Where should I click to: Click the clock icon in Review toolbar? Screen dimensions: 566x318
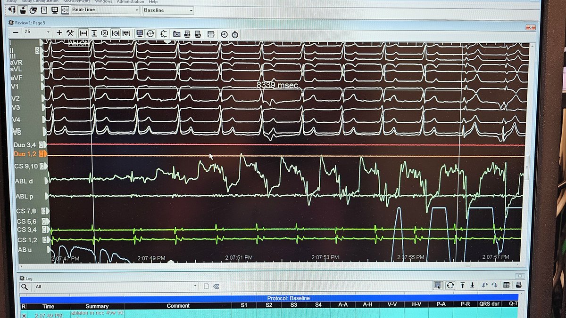[x=224, y=34]
